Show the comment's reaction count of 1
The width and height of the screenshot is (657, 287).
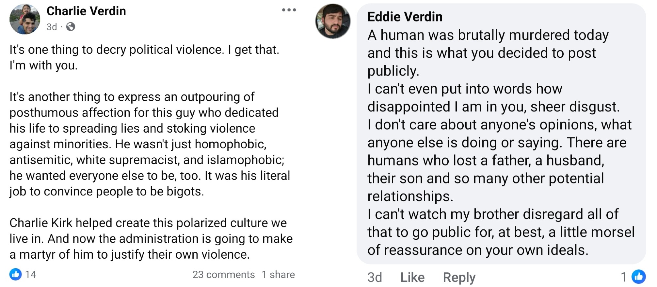point(624,277)
